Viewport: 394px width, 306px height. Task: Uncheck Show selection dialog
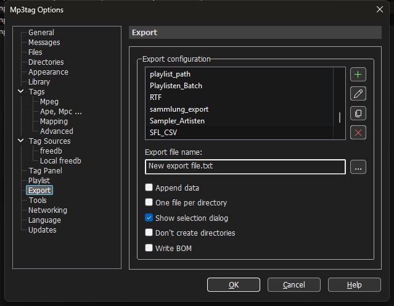point(149,218)
